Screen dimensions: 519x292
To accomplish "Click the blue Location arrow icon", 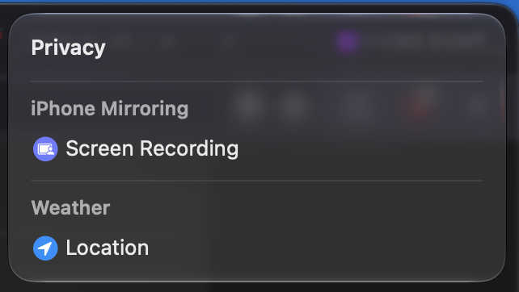I will pyautogui.click(x=45, y=248).
